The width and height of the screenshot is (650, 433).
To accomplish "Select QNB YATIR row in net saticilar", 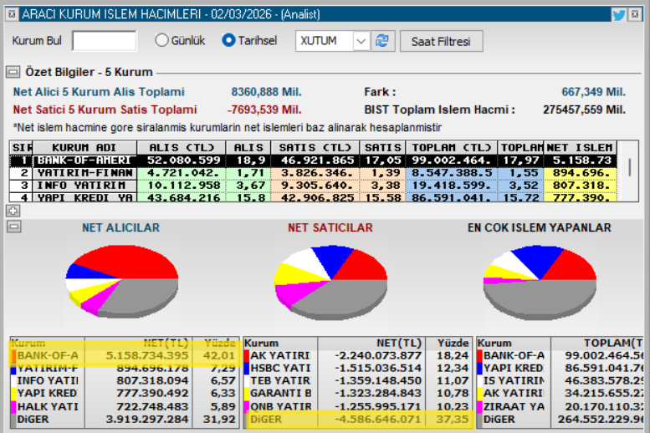I will [358, 406].
